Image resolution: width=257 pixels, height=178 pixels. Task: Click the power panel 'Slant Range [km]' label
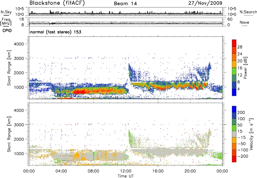(9, 68)
